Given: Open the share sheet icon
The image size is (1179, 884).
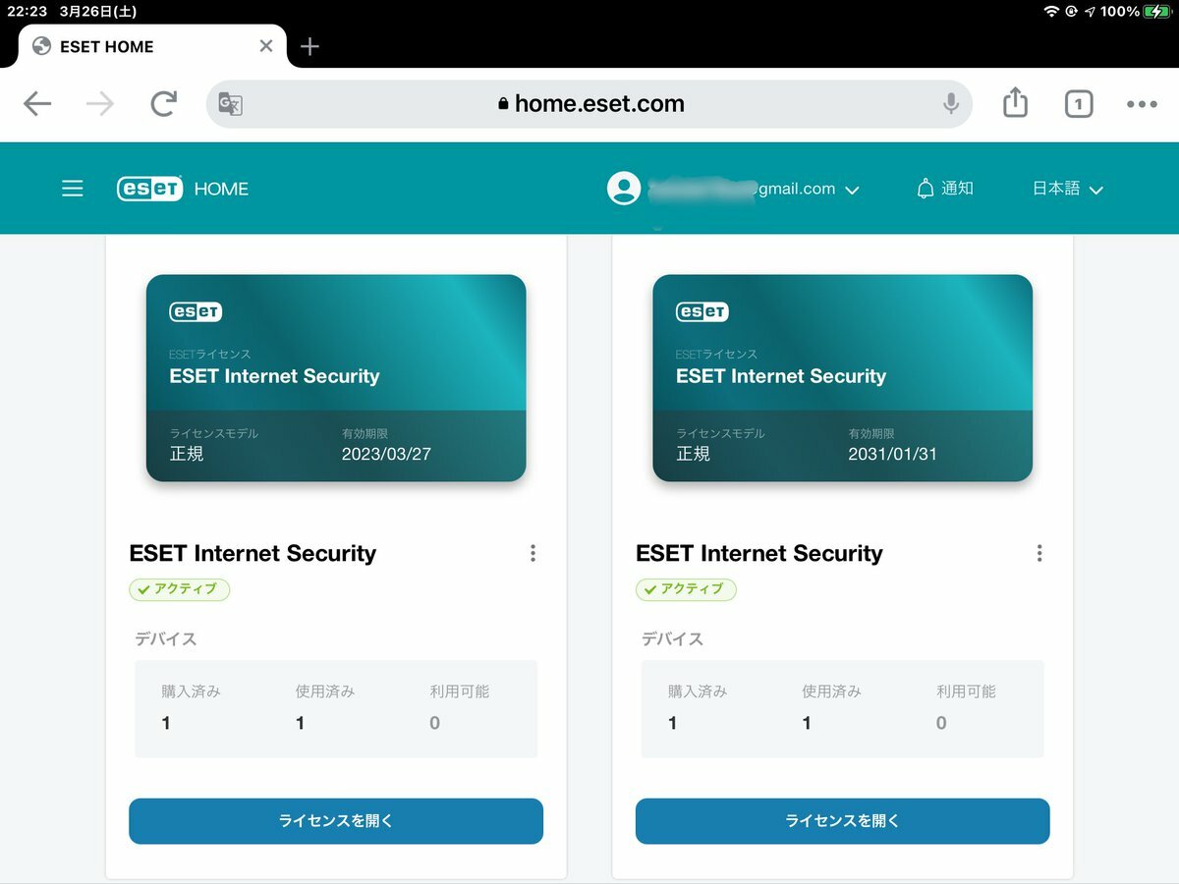Looking at the screenshot, I should pyautogui.click(x=1015, y=102).
